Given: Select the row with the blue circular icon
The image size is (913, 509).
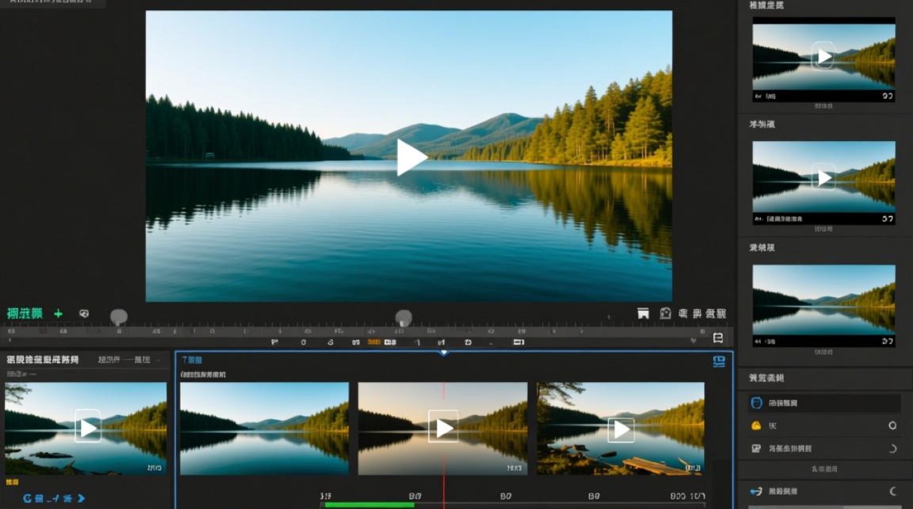Looking at the screenshot, I should pos(825,403).
